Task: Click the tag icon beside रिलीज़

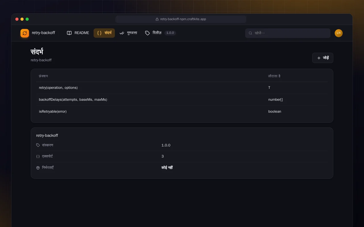Action: coord(147,33)
